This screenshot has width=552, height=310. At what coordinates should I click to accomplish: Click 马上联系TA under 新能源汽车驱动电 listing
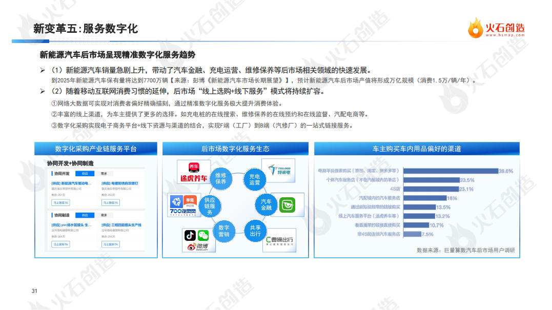60,203
